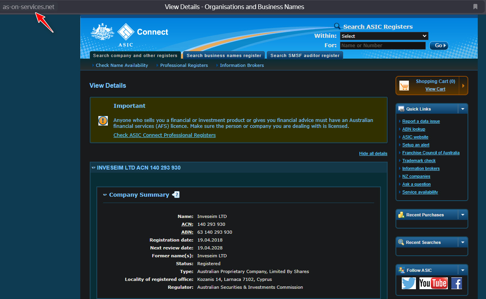Viewport: 486px width, 299px height.
Task: Click the registered office address Kozanis 14
Action: [x=235, y=279]
